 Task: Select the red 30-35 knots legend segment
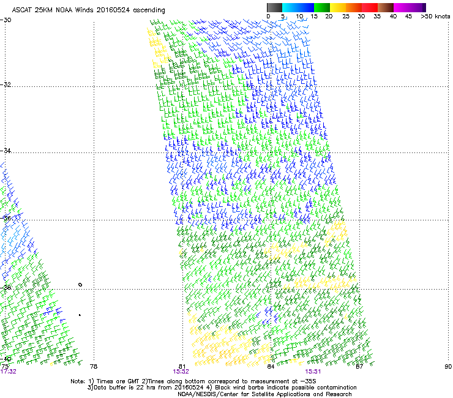point(370,7)
